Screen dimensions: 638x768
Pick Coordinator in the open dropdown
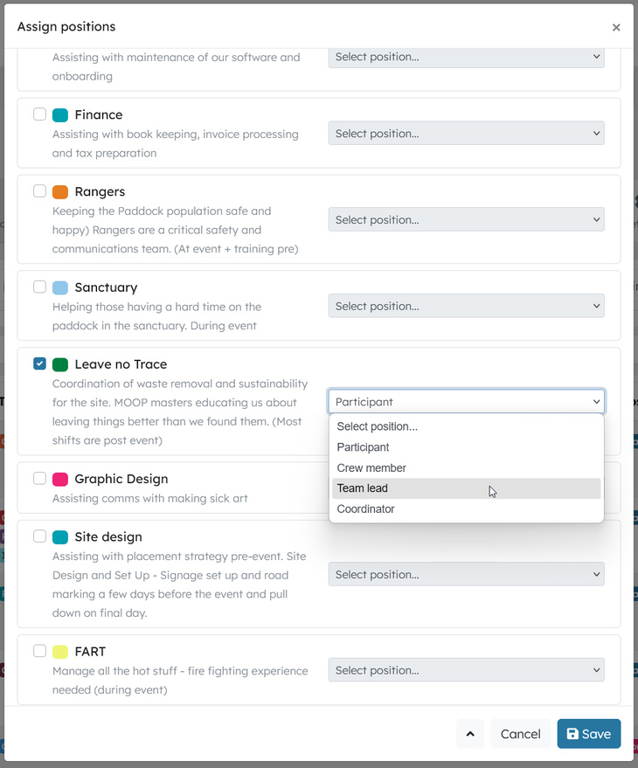coord(366,509)
